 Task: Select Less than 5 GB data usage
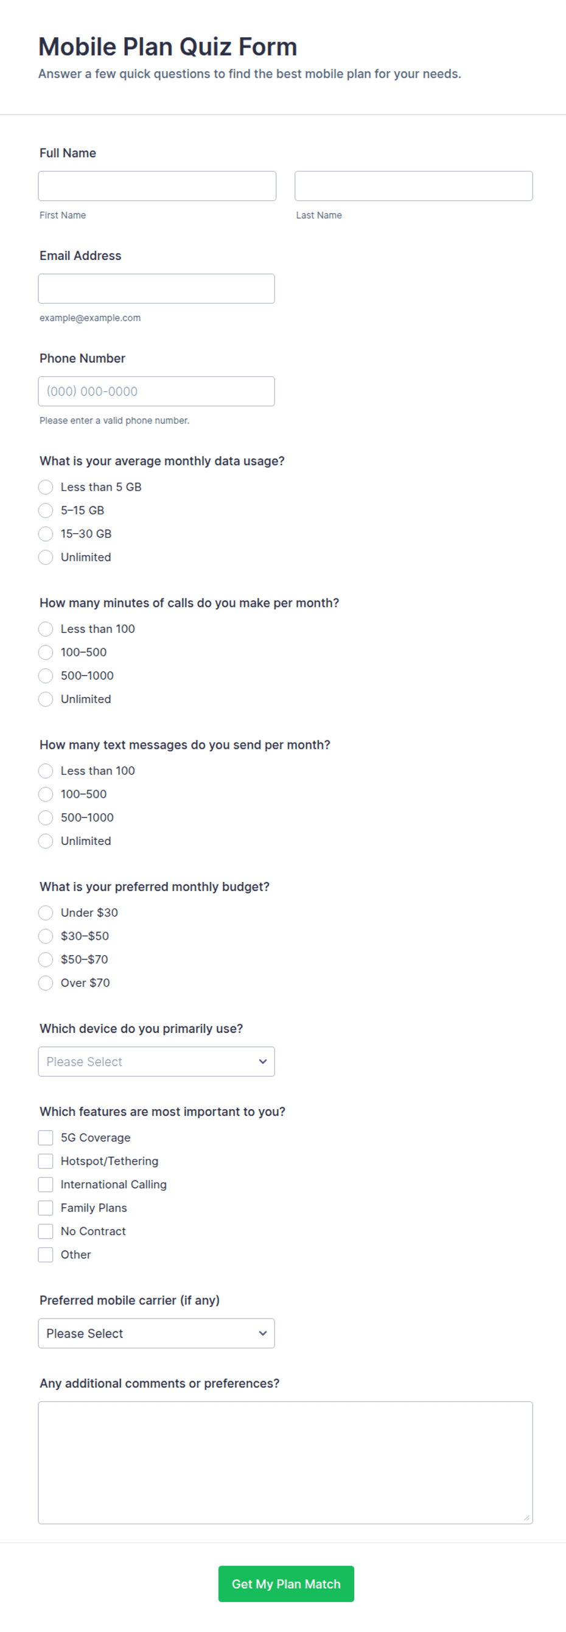(x=46, y=486)
